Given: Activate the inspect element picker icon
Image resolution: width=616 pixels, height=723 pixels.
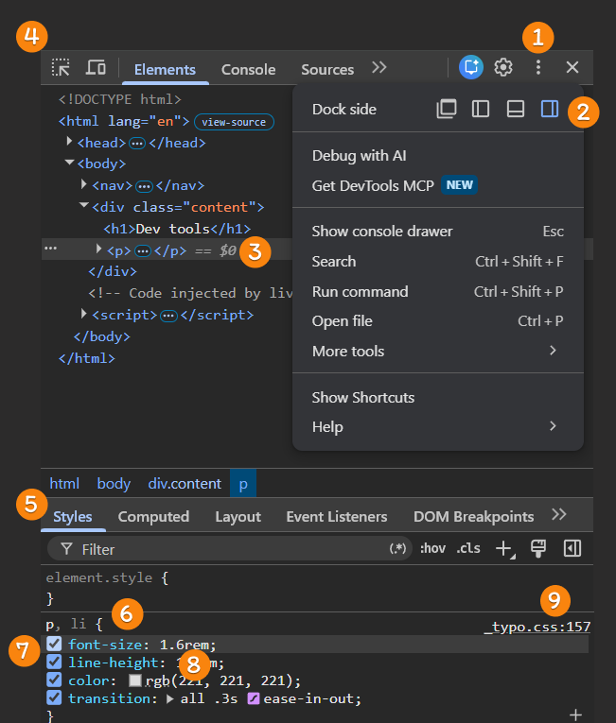Looking at the screenshot, I should [x=61, y=67].
